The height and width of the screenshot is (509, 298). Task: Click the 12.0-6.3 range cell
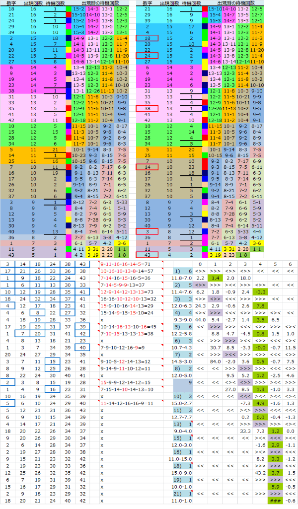point(183,306)
